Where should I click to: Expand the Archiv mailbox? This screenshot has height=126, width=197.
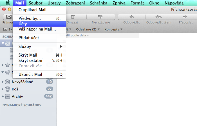[3, 96]
